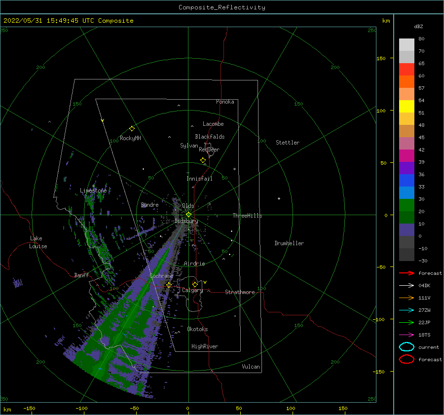The width and height of the screenshot is (444, 415).
Task: Click the 80 dBZ light gray swatch
Action: (x=407, y=45)
